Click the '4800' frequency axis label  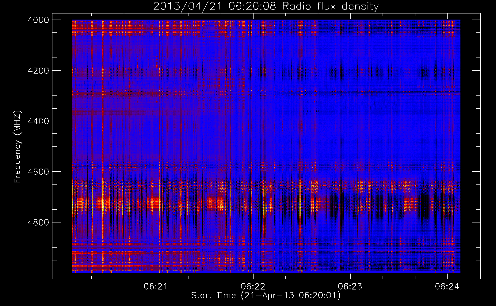click(x=38, y=222)
